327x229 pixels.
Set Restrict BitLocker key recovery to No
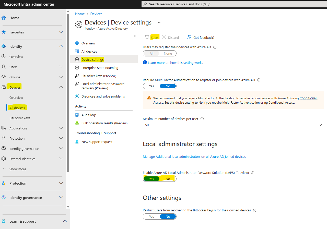coord(168,216)
